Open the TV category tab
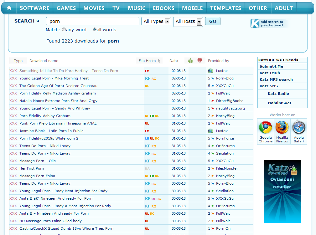This screenshot has height=235, width=316. click(116, 8)
